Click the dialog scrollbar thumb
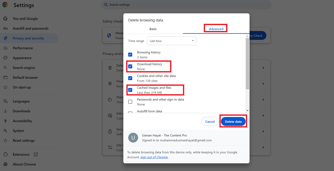Viewport: 334px width, 171px height. (x=247, y=63)
